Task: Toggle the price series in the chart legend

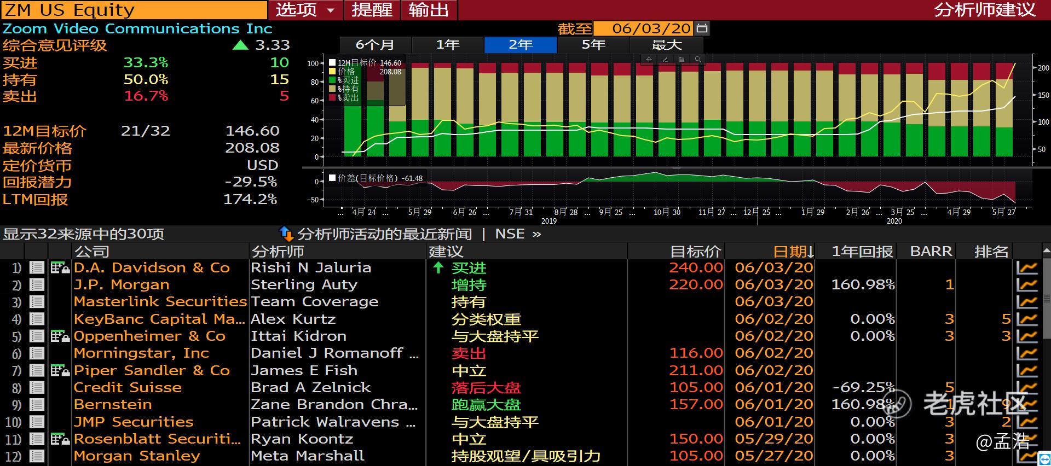Action: point(332,72)
